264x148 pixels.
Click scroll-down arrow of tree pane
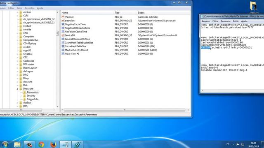(x=57, y=107)
